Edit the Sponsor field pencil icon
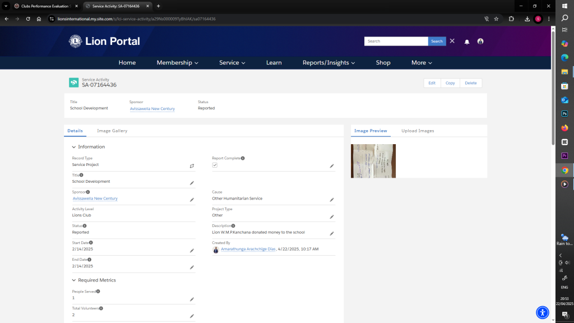574x323 pixels. 192,200
